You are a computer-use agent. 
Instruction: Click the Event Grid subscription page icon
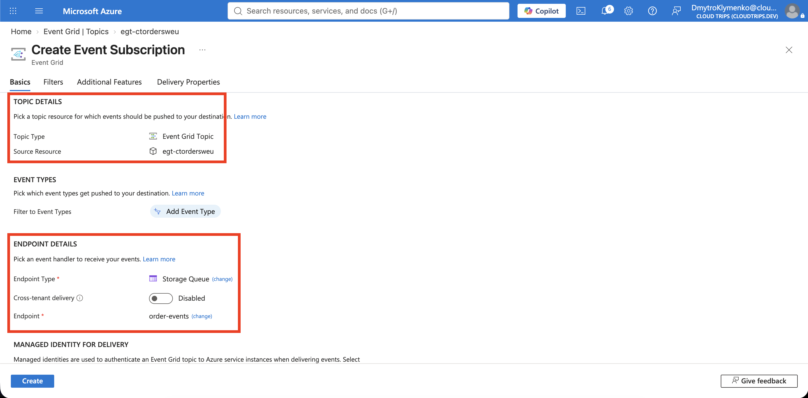point(18,54)
